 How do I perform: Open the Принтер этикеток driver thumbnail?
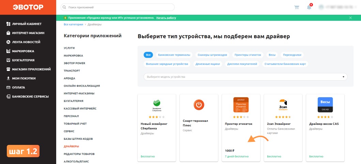[241, 105]
